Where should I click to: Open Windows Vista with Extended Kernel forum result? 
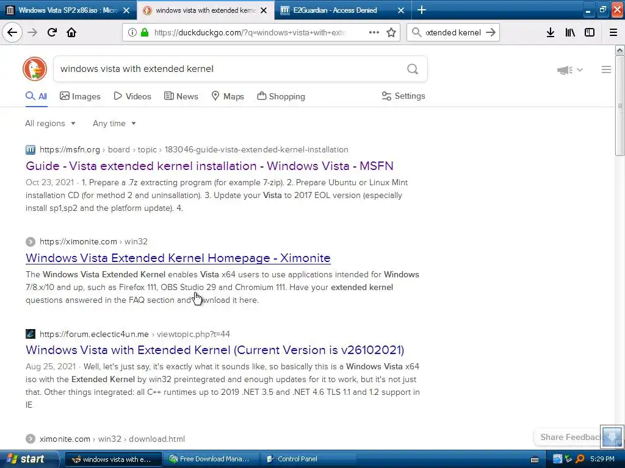(x=215, y=350)
